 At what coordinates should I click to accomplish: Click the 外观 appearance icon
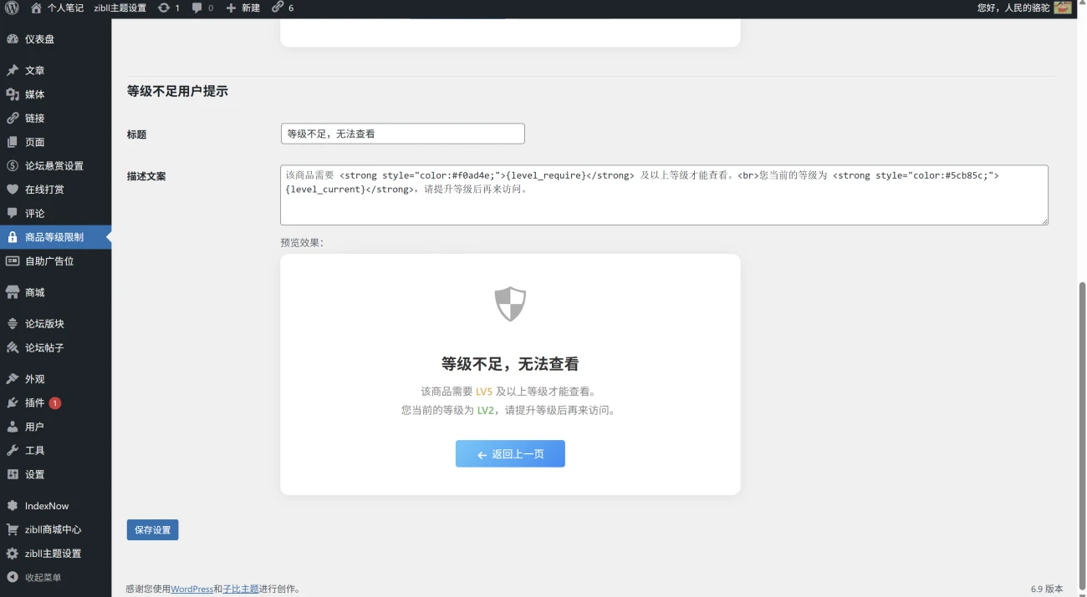coord(14,378)
